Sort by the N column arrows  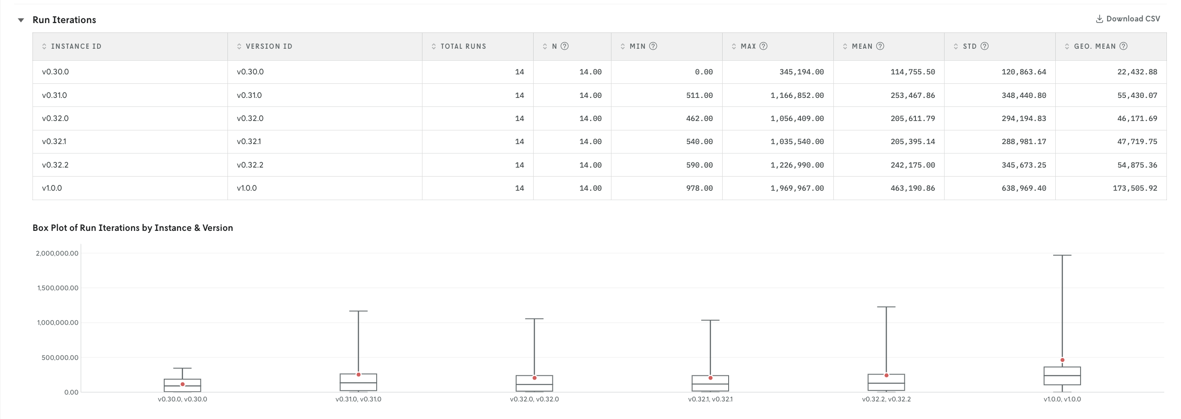[x=545, y=46]
